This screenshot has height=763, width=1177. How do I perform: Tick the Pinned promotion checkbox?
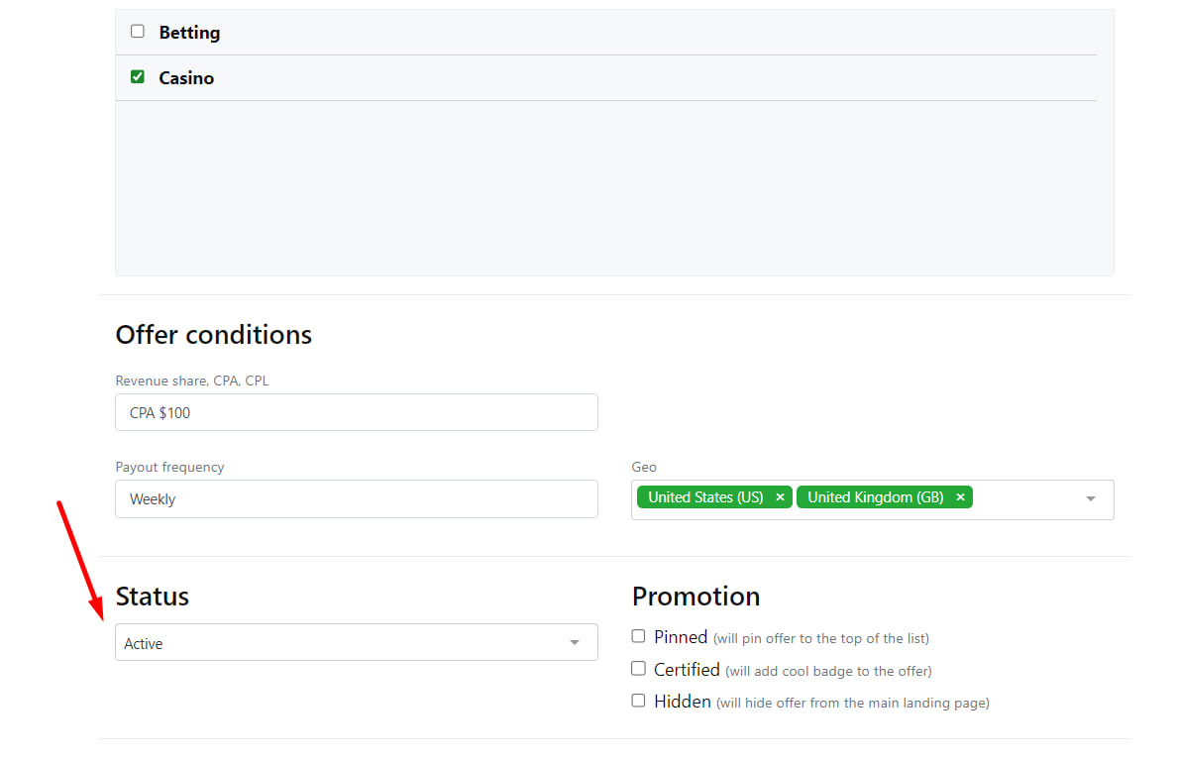(638, 636)
